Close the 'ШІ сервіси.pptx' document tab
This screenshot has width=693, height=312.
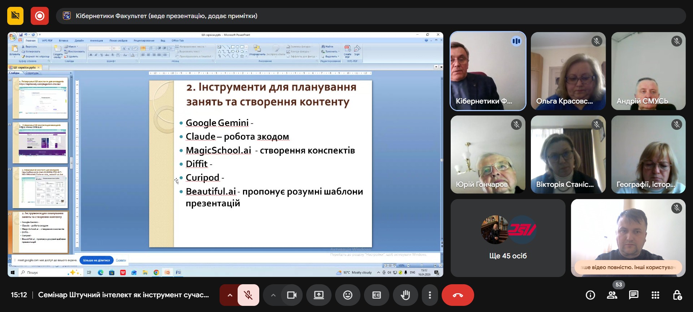[38, 67]
